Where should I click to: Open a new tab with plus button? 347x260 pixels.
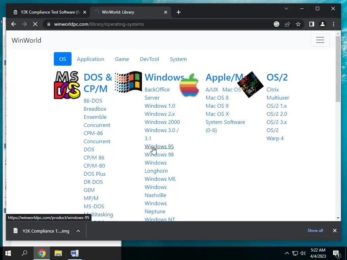click(179, 12)
